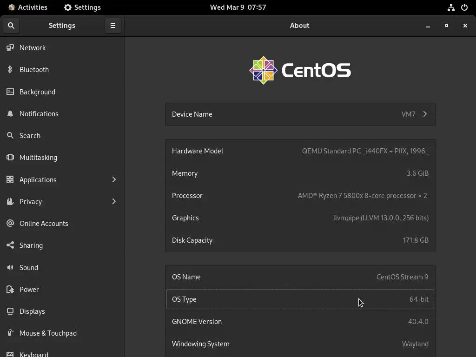
Task: Click the Settings title in sidebar header
Action: click(x=62, y=26)
